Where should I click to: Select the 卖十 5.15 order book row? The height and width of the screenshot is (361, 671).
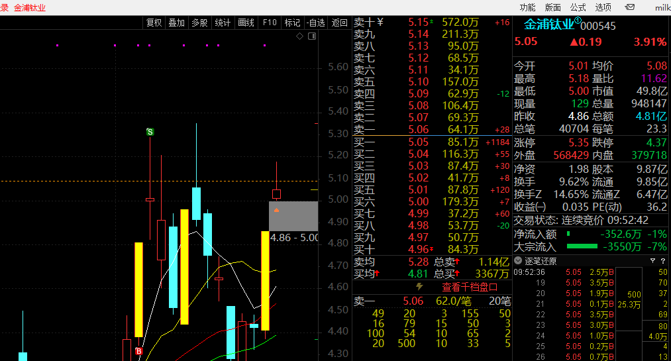coord(432,23)
